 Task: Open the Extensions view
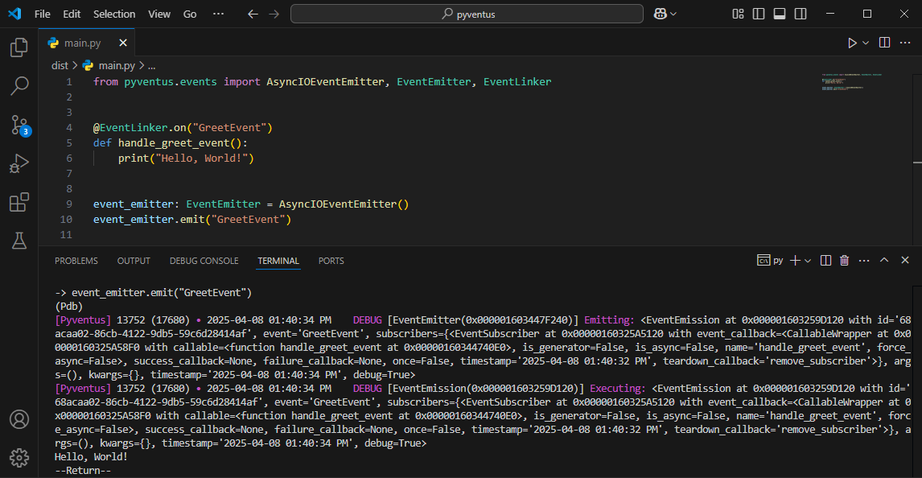pos(19,202)
